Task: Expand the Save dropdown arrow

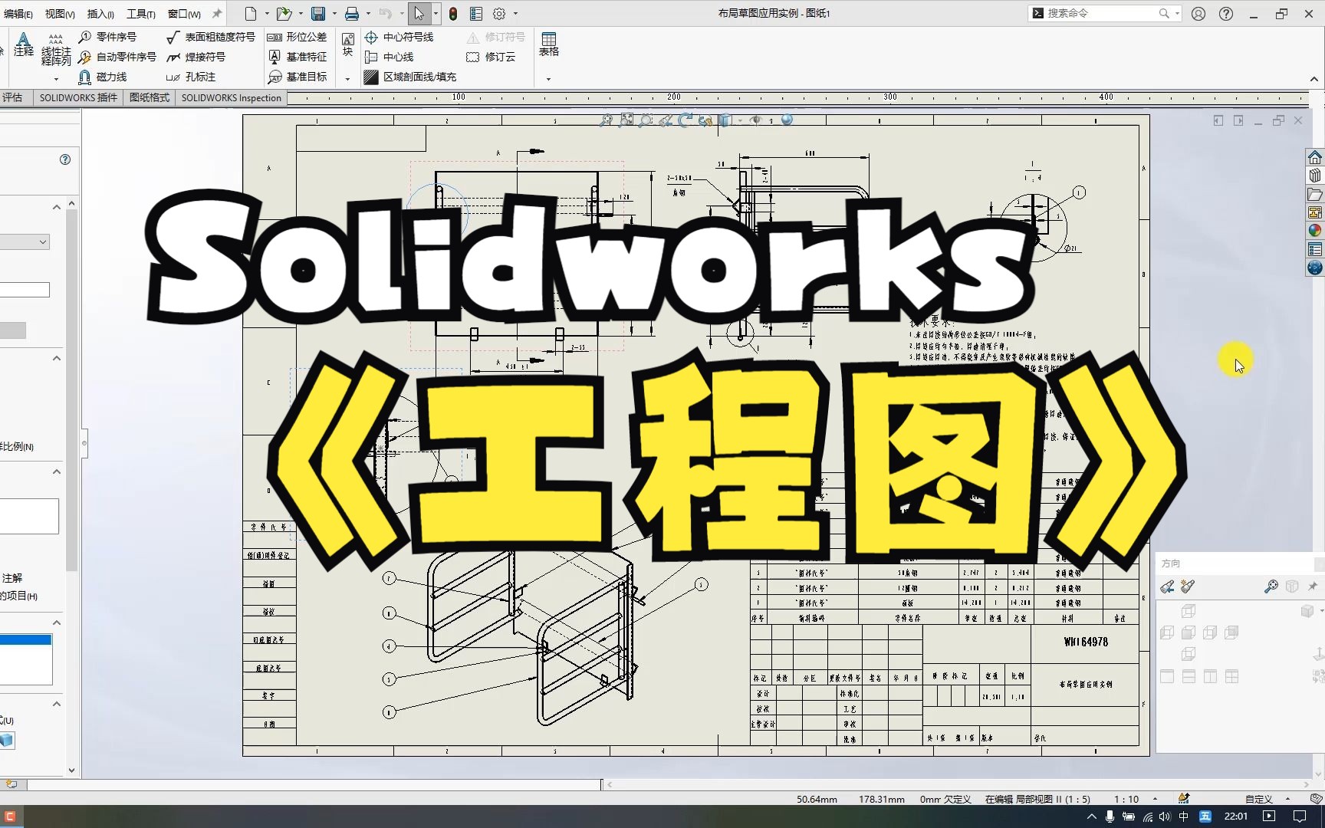Action: click(334, 14)
